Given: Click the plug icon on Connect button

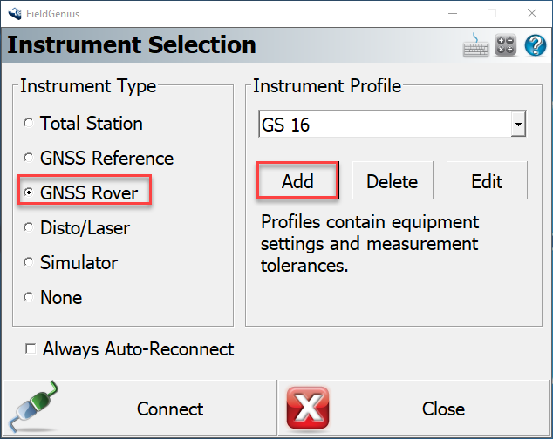Looking at the screenshot, I should coord(35,409).
